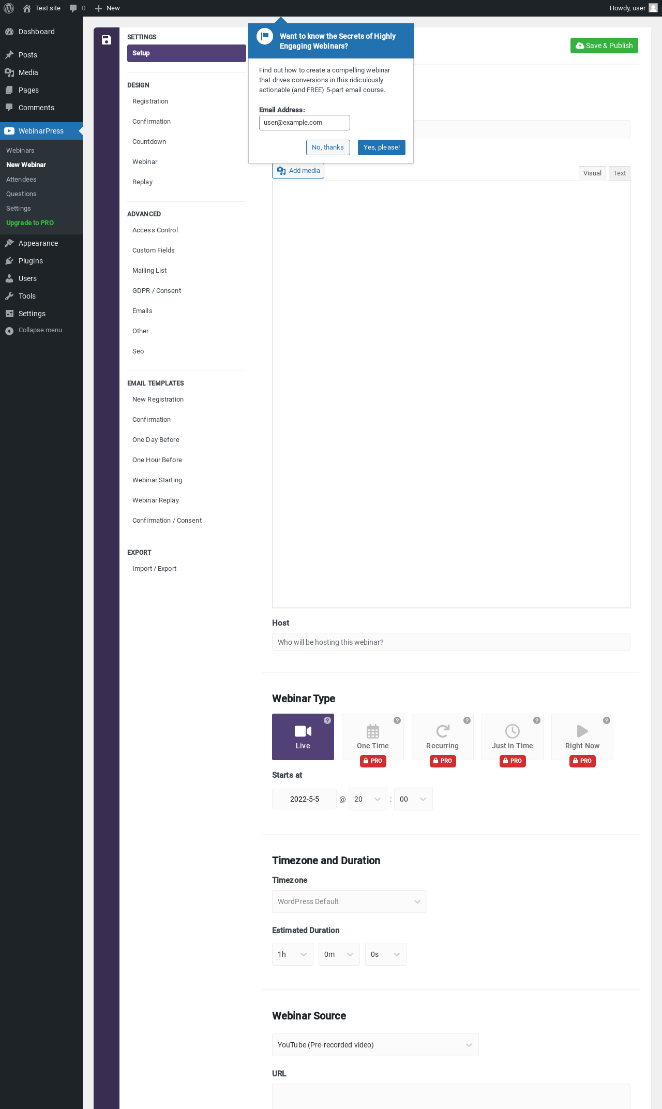
Task: Click inside the description editor area
Action: click(x=451, y=394)
